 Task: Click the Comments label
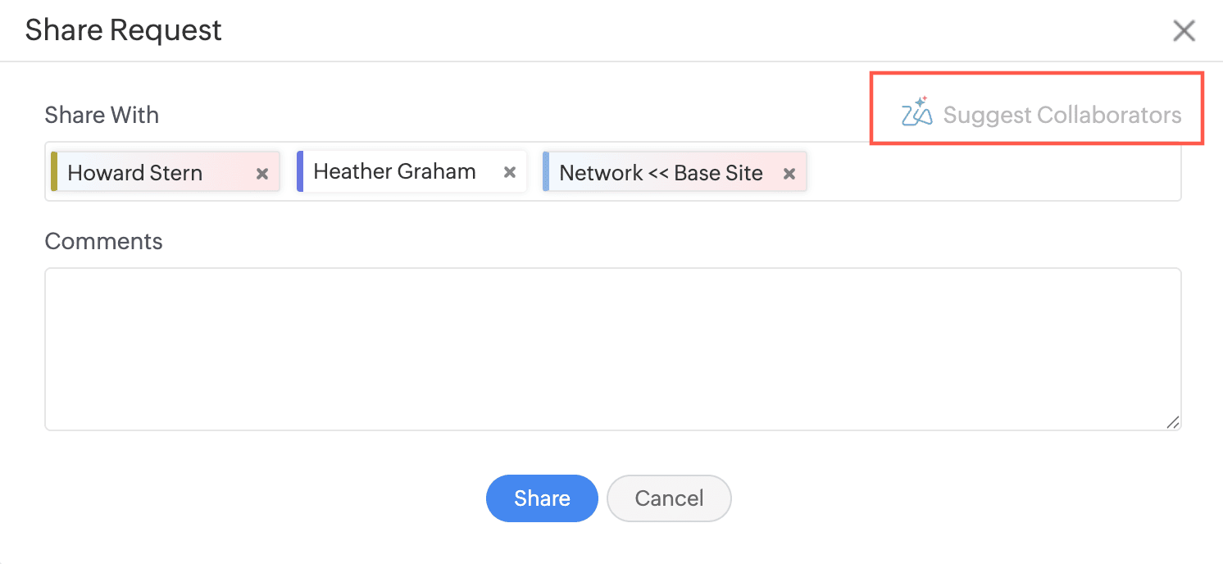click(103, 241)
